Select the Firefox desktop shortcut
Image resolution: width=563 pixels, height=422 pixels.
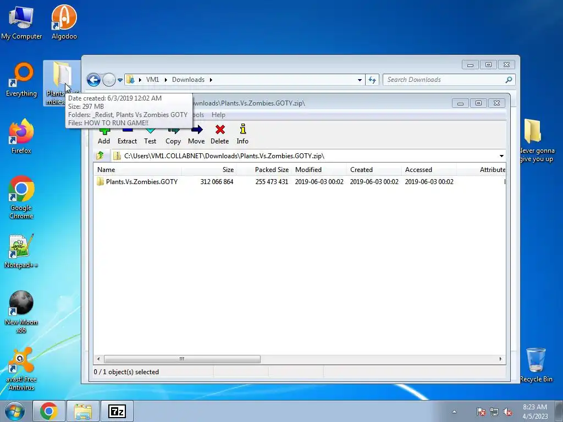[x=21, y=136]
